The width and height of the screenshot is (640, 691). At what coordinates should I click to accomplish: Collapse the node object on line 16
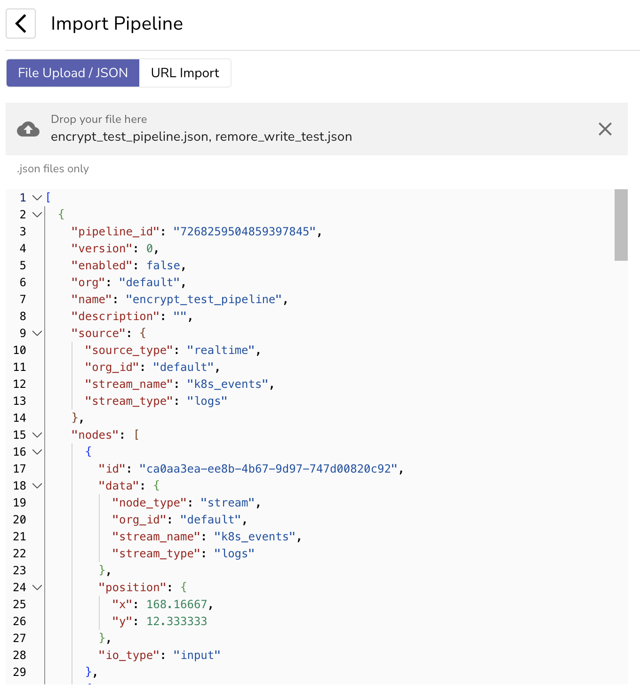tap(37, 452)
